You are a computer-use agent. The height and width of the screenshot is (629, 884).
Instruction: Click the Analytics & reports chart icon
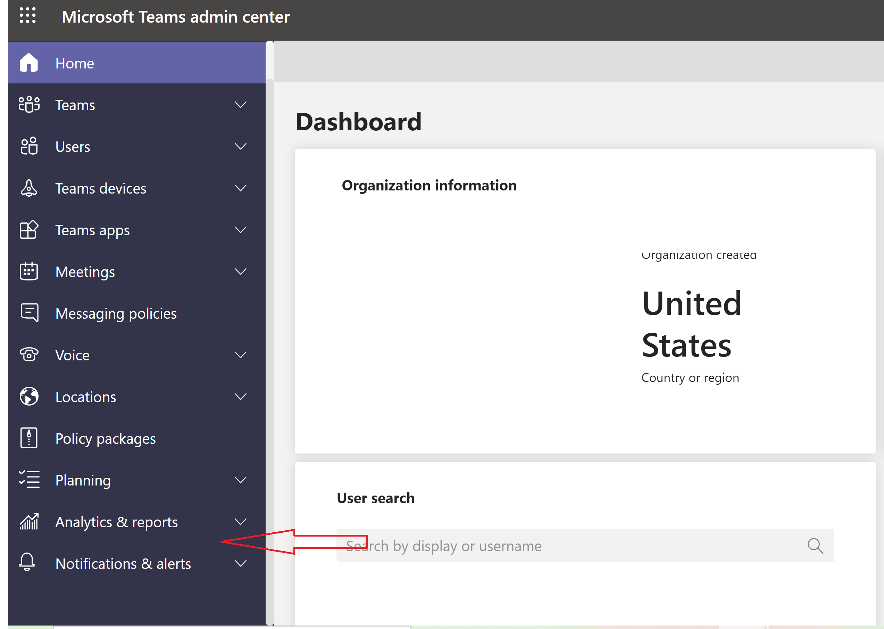(28, 522)
